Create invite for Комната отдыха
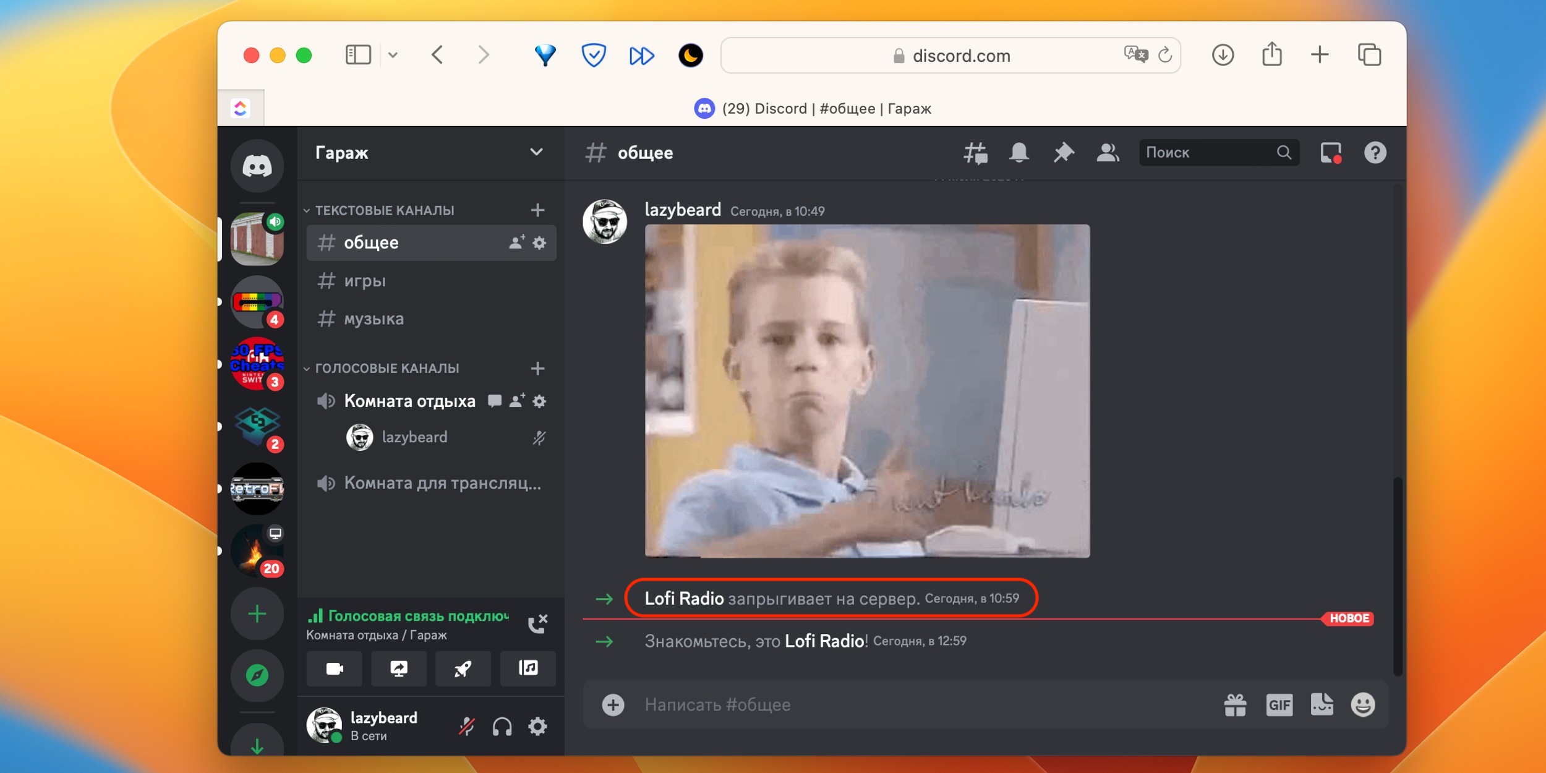The height and width of the screenshot is (773, 1546). click(517, 401)
